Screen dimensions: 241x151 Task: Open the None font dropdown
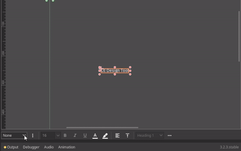point(14,135)
